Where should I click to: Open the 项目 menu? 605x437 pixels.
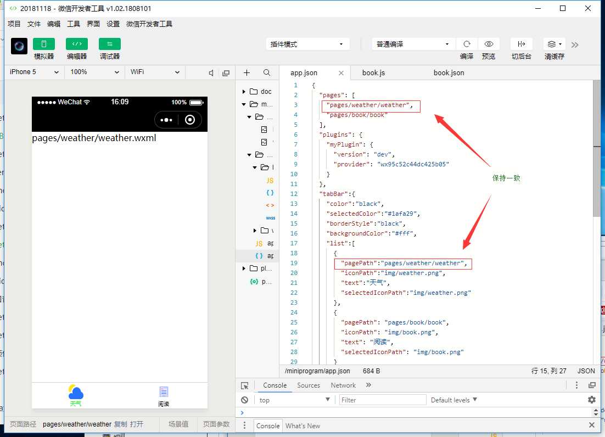(14, 24)
